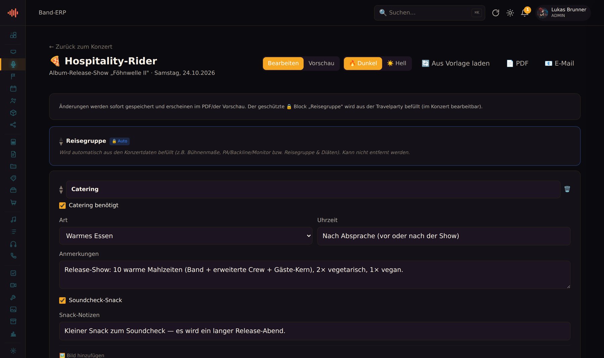
Task: Open the price tag icon in sidebar
Action: [13, 178]
